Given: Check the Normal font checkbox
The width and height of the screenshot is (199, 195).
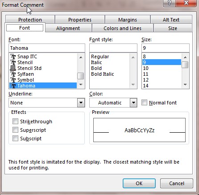Looking at the screenshot, I should (144, 103).
